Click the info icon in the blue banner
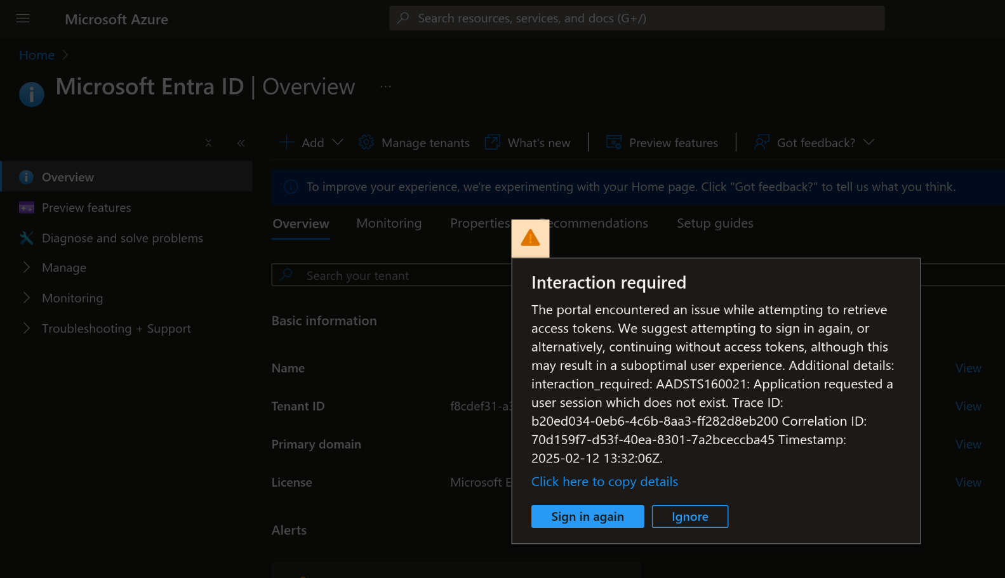 pyautogui.click(x=291, y=187)
